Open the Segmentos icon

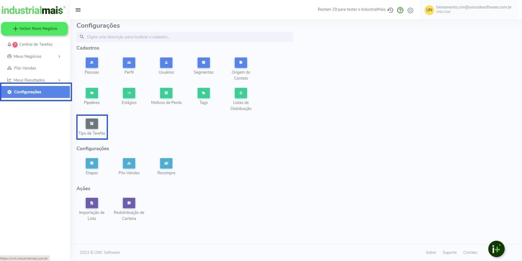[x=203, y=63]
